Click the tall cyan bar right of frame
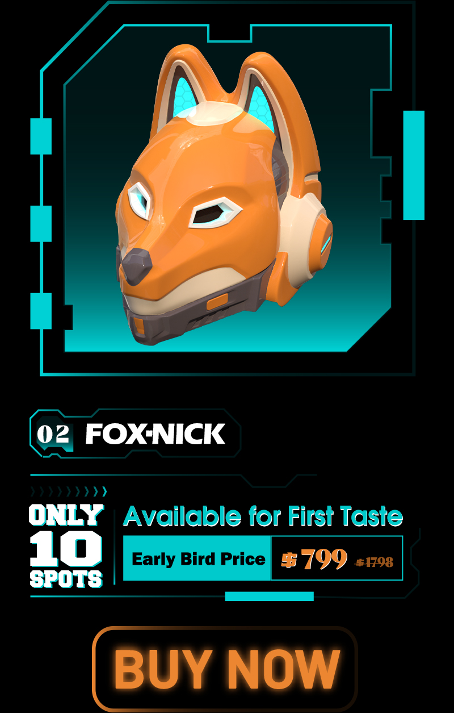Screen dimensions: 454x713 point(414,165)
